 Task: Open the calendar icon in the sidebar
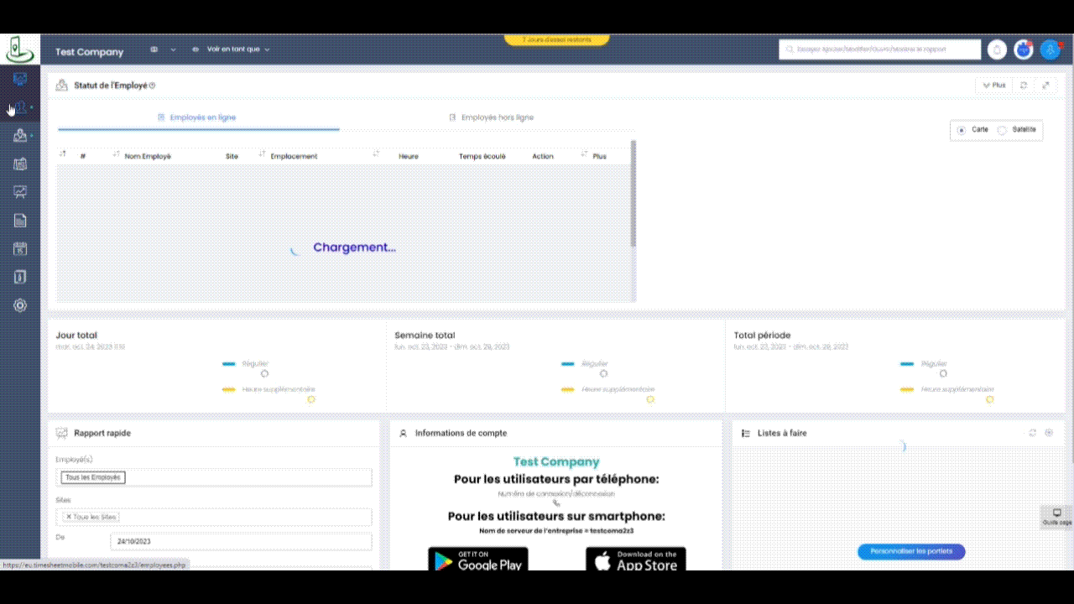pos(20,248)
